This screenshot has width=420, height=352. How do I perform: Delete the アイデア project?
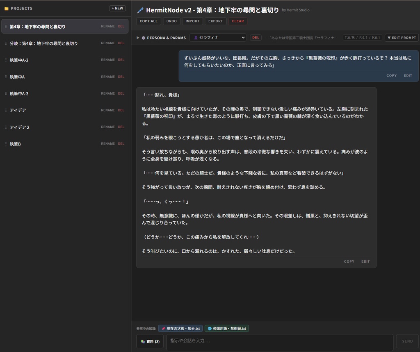(x=121, y=110)
